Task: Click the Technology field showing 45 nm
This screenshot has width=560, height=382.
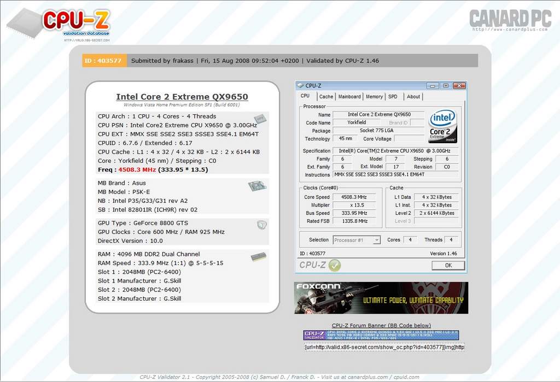Action: 346,138
